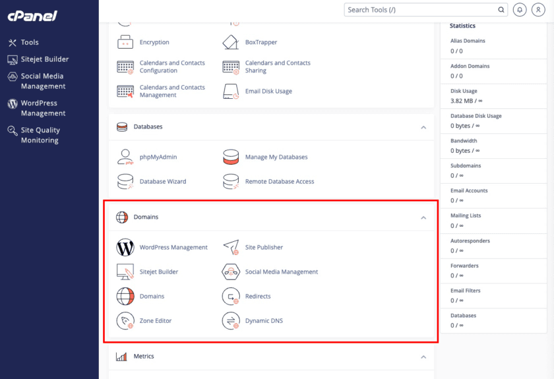Click the Database Disk Usage statistic
554x379 pixels.
[493, 121]
